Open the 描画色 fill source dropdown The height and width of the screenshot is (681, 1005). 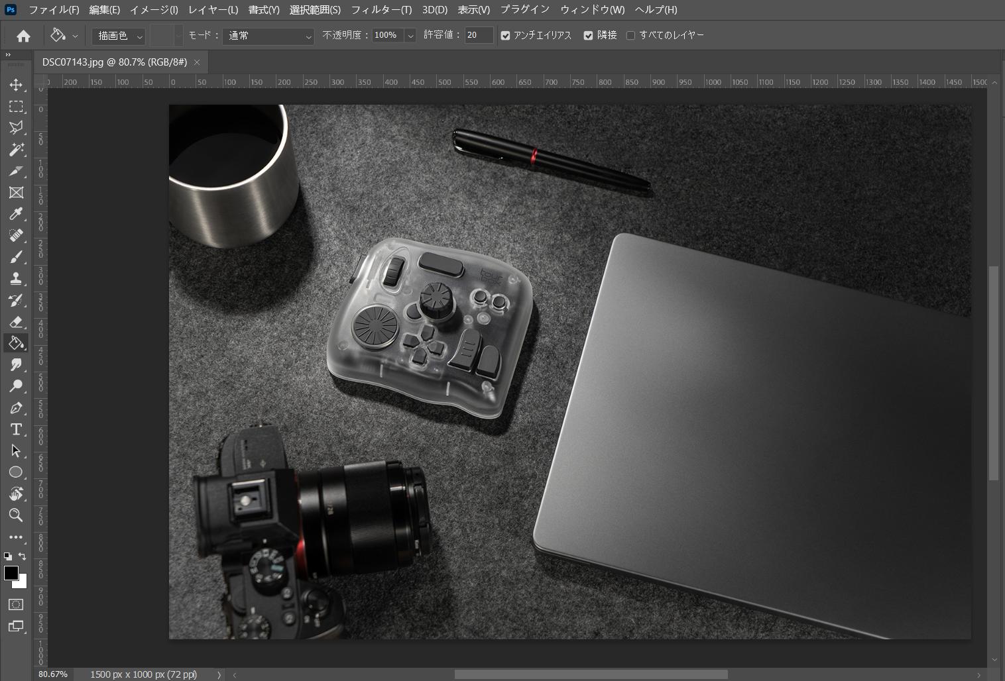[x=119, y=36]
